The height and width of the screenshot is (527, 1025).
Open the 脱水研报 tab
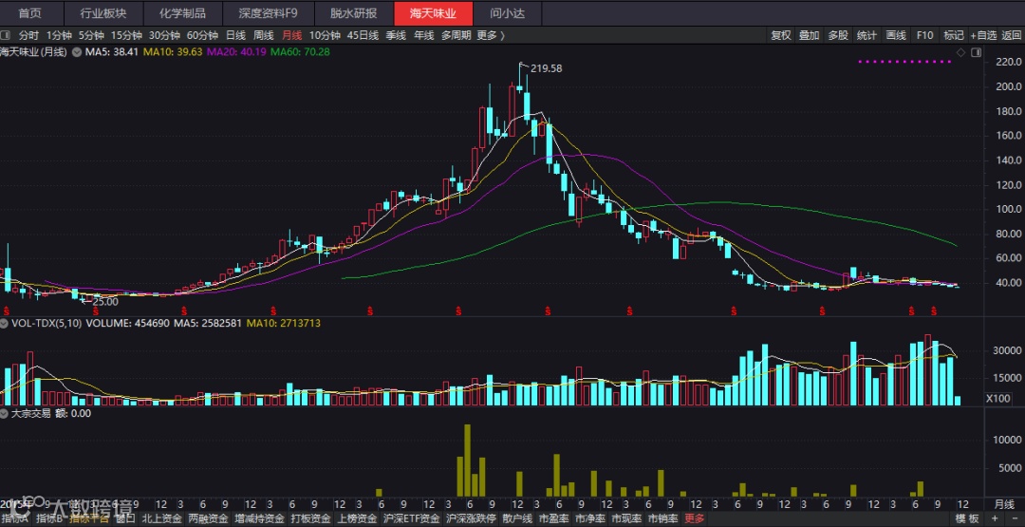pos(354,13)
